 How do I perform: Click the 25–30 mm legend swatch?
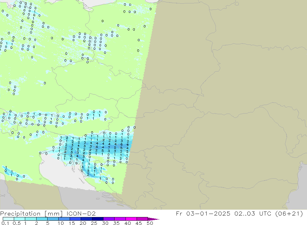pyautogui.click(x=98, y=219)
